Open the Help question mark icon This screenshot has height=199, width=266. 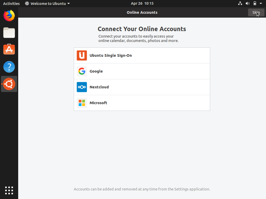point(9,67)
